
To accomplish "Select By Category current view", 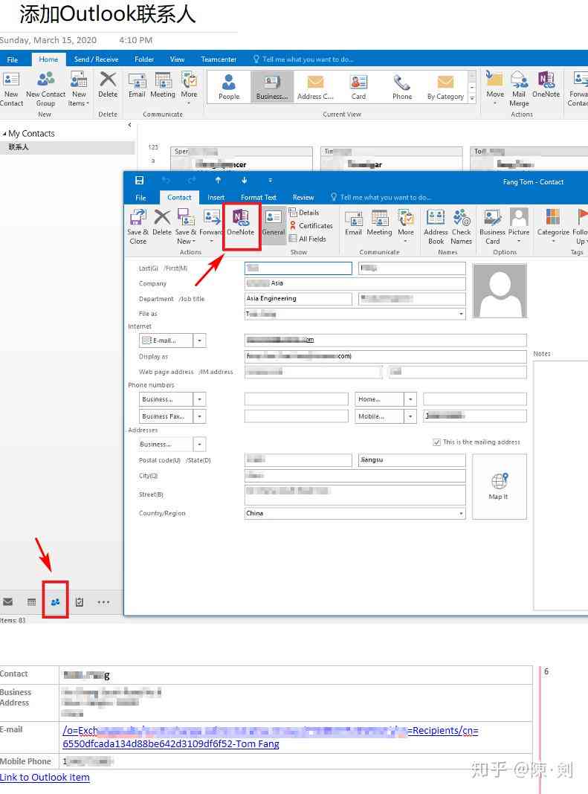I will pos(446,87).
